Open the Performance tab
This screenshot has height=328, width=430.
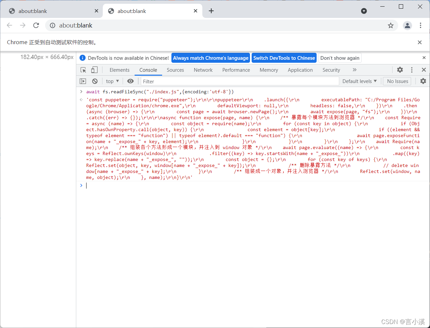pyautogui.click(x=236, y=70)
